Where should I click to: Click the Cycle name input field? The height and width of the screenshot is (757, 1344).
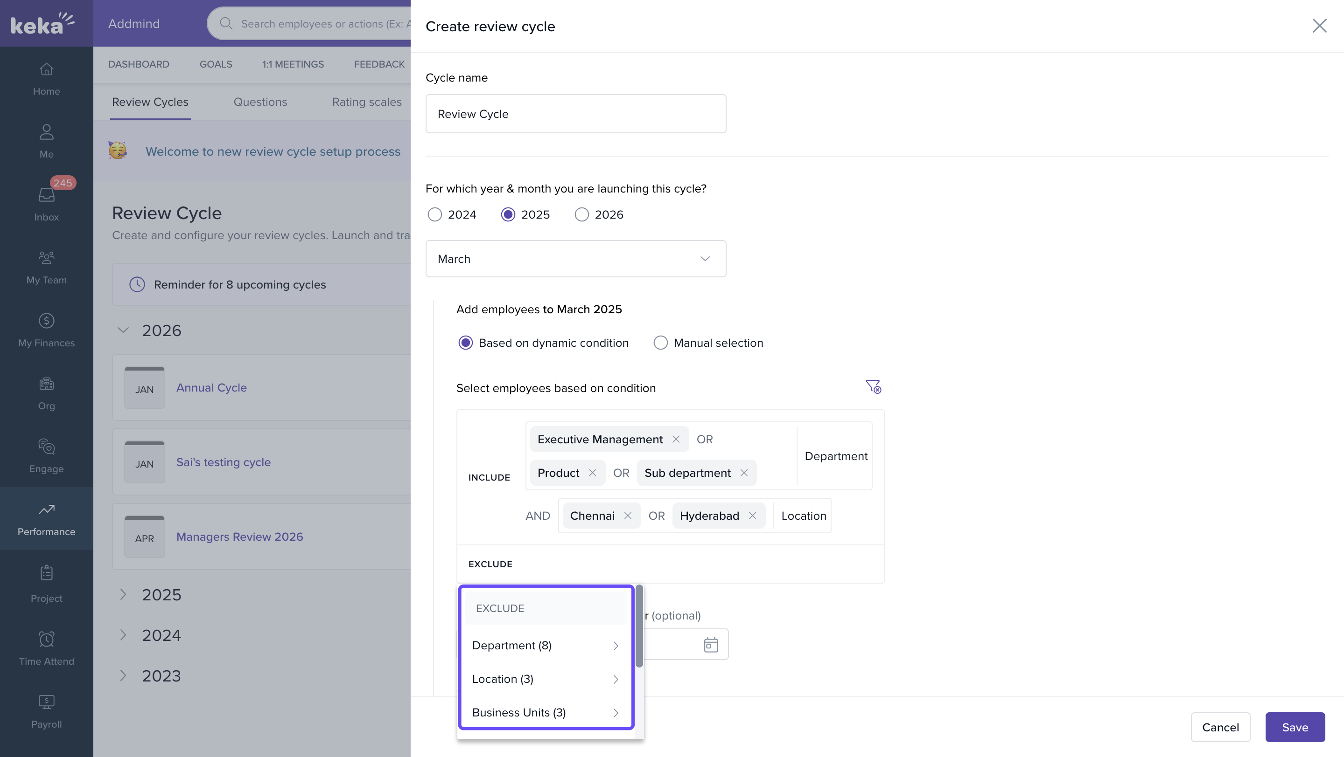click(575, 114)
